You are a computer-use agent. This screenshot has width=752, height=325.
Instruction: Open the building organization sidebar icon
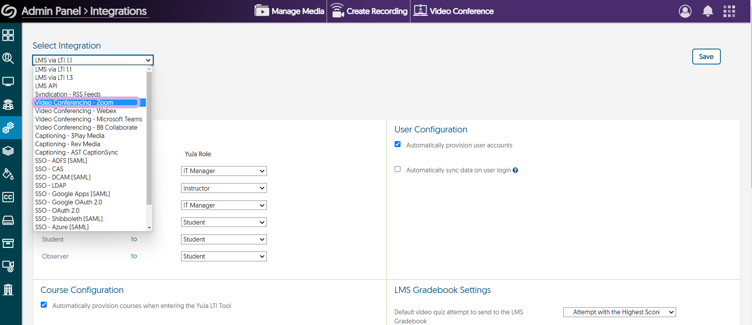pos(8,289)
